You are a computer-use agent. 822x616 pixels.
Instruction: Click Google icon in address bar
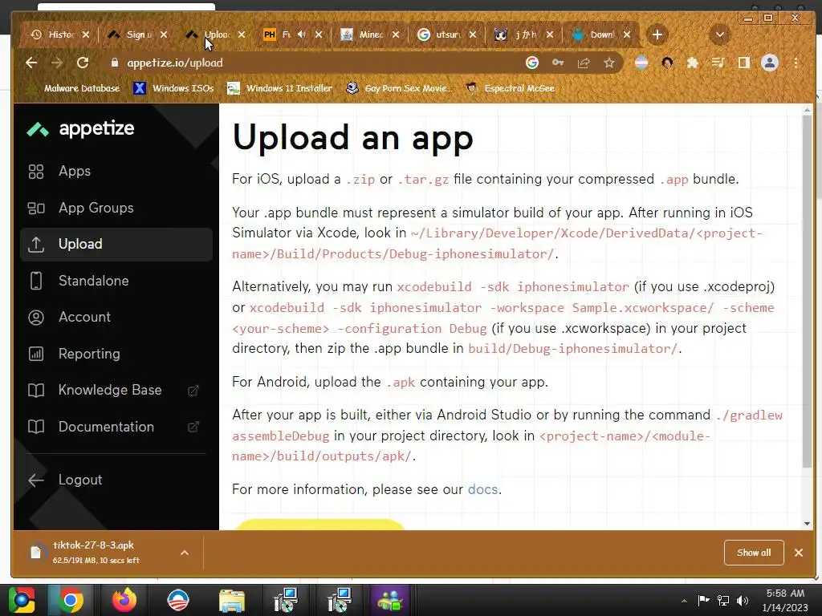pyautogui.click(x=532, y=63)
